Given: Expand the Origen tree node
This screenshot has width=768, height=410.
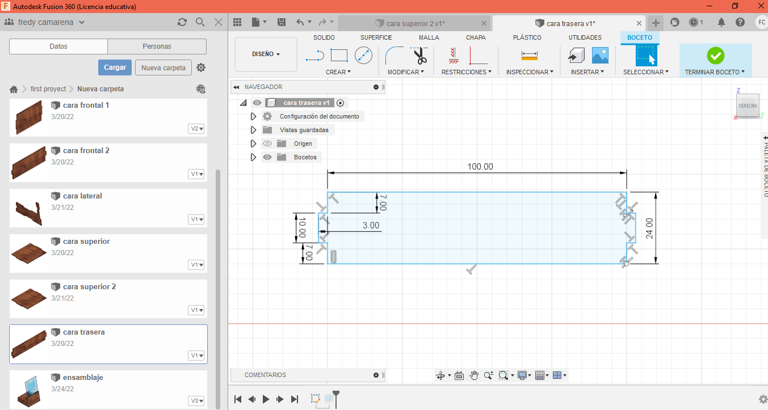Looking at the screenshot, I should point(254,143).
